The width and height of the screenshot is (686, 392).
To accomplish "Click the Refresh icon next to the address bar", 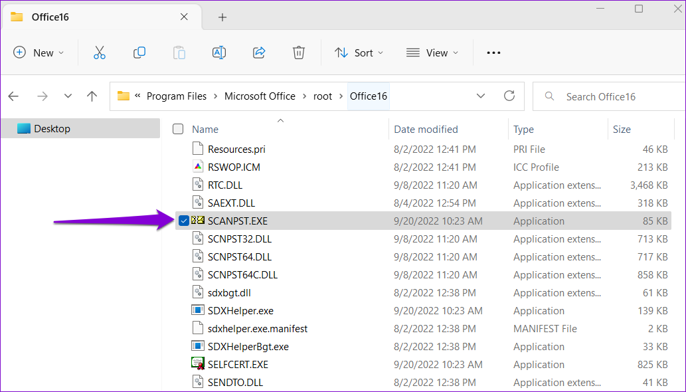I will tap(509, 96).
